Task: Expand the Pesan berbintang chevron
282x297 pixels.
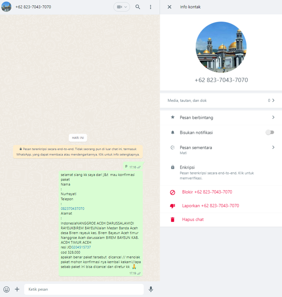Action: (x=273, y=118)
